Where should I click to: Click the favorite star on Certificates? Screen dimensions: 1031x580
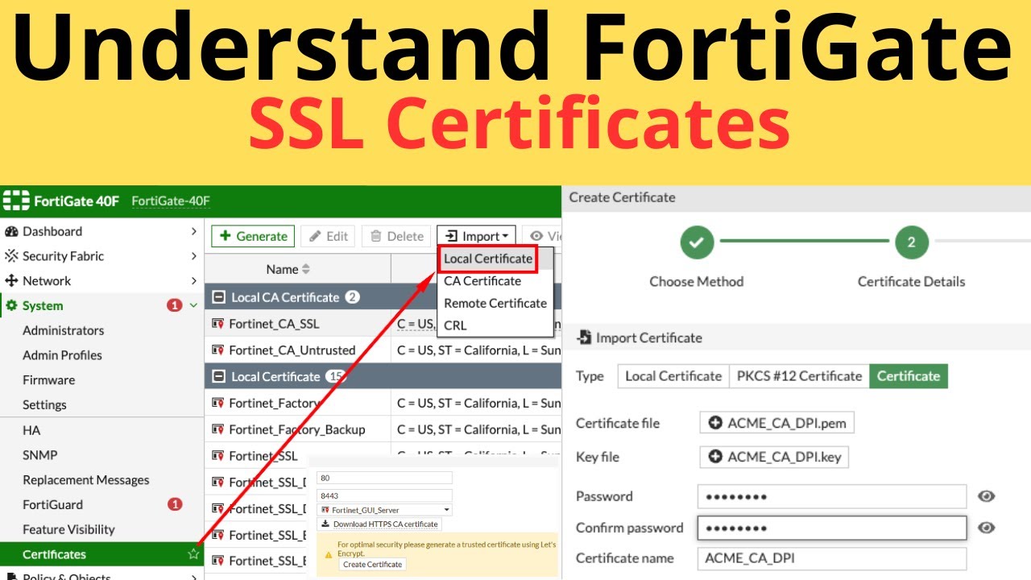click(193, 554)
